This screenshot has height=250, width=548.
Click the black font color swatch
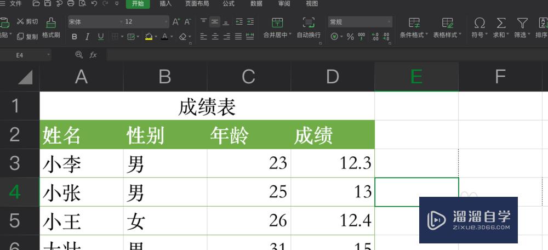point(164,36)
